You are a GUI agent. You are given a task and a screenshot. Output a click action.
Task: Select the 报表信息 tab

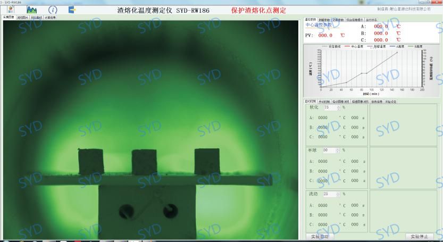click(377, 102)
